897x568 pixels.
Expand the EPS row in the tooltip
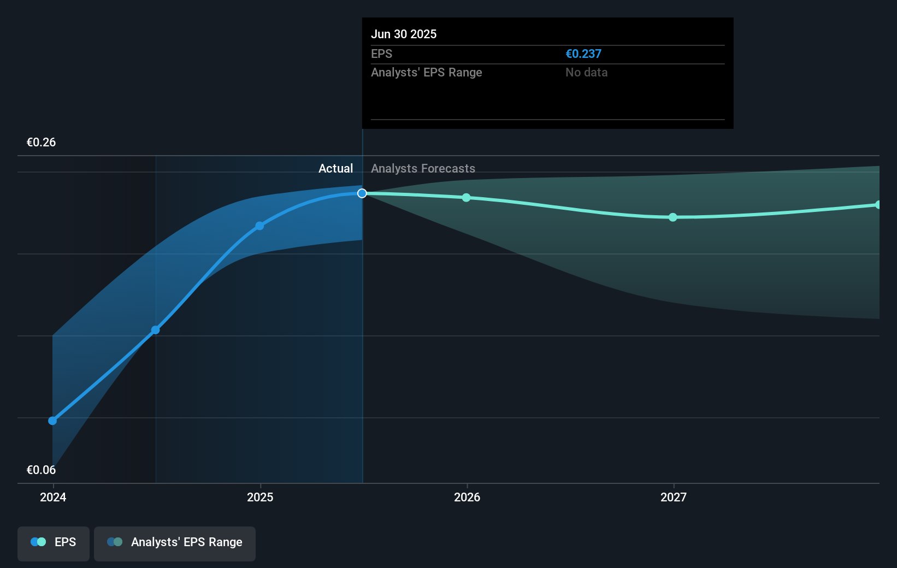[382, 54]
